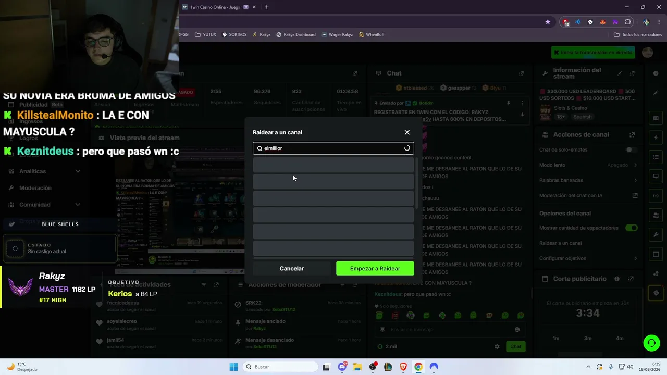The height and width of the screenshot is (375, 667).
Task: Open the browser extensions puzzle menu
Action: pyautogui.click(x=628, y=22)
